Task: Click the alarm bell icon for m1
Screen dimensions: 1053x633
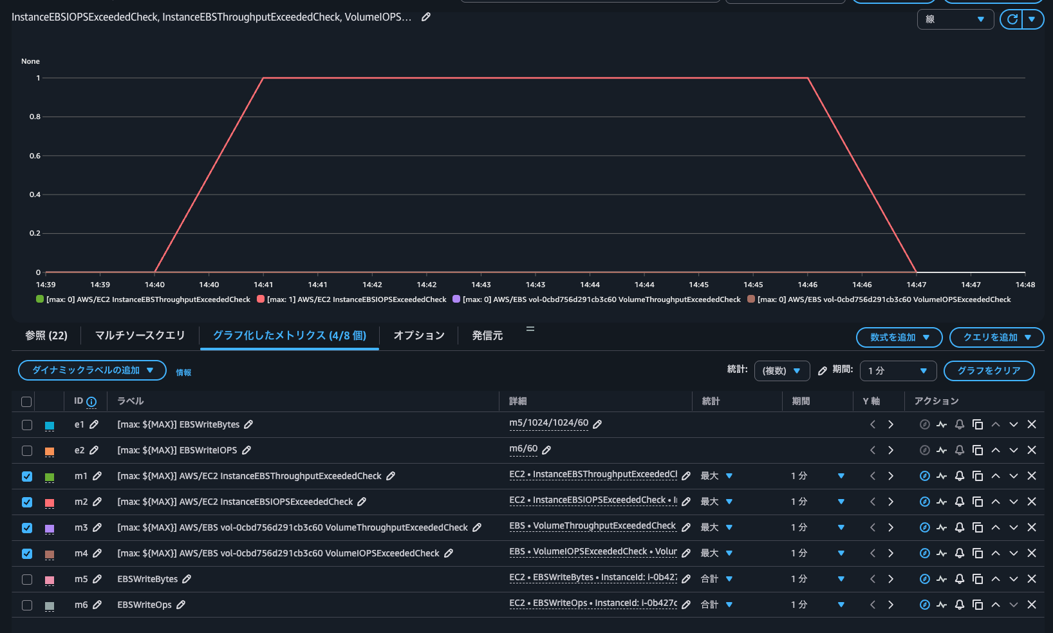Action: pos(959,476)
